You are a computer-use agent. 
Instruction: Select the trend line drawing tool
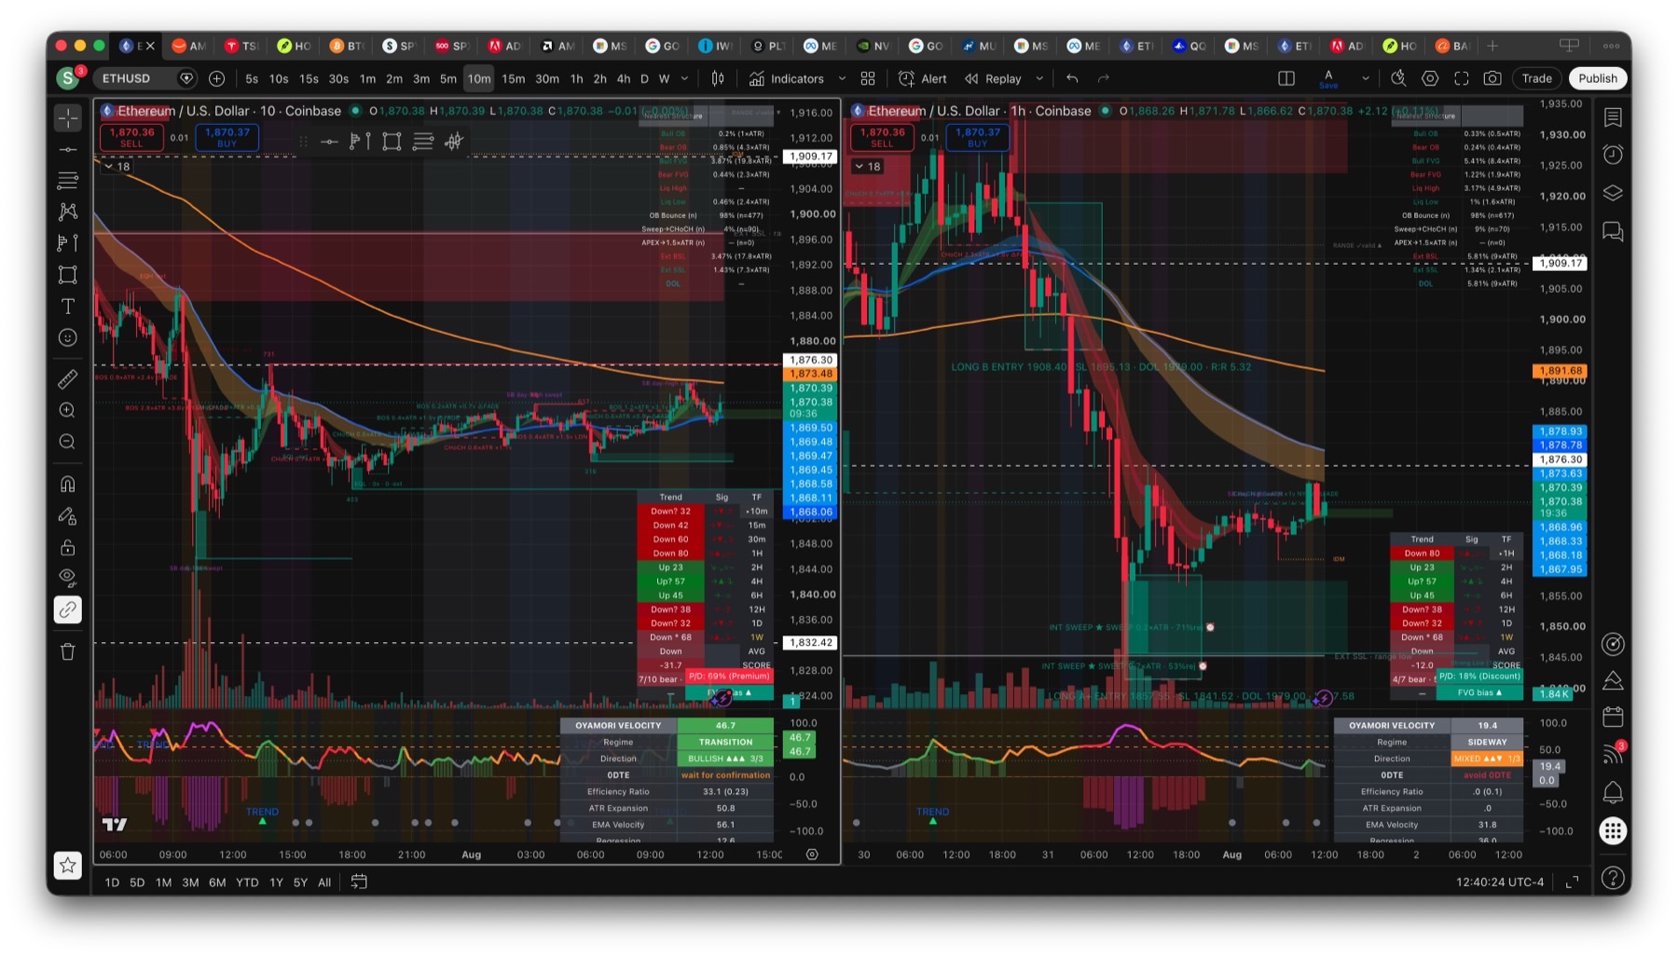pyautogui.click(x=68, y=149)
